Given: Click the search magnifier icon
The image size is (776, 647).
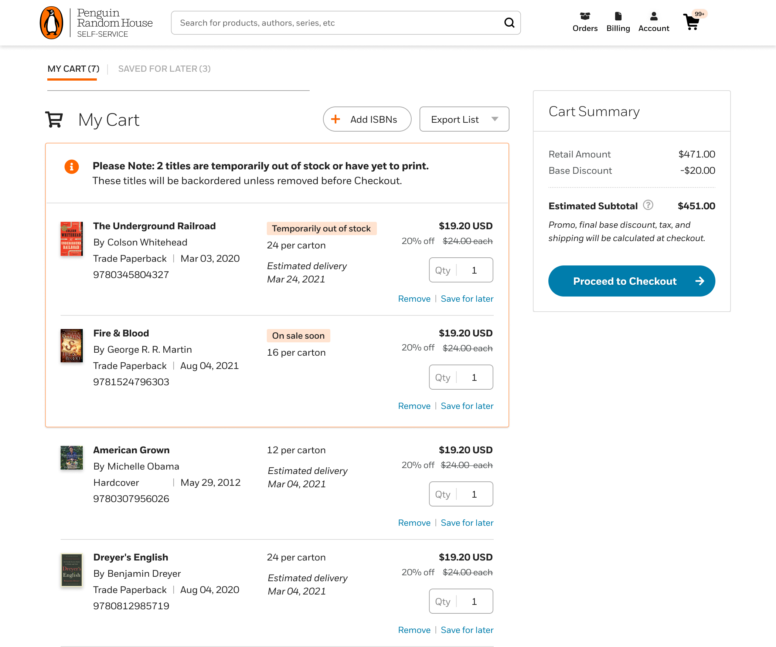Looking at the screenshot, I should [x=509, y=23].
